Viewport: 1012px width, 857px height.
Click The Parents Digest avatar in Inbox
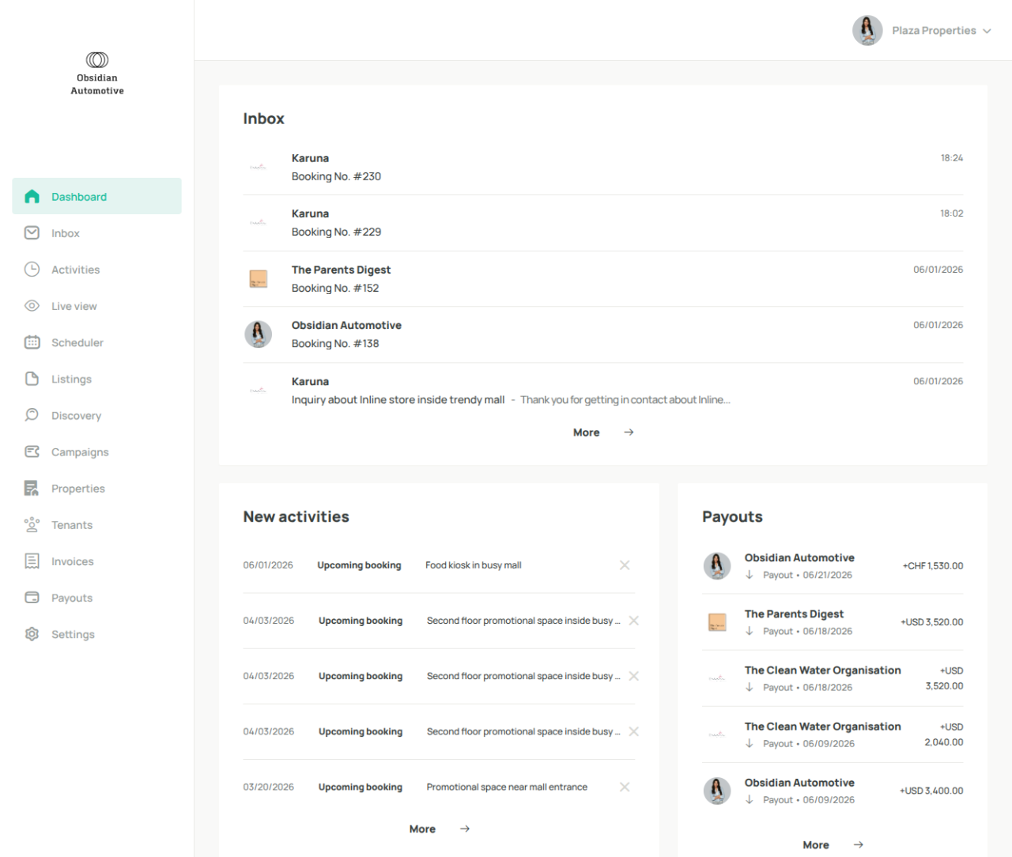[x=258, y=279]
